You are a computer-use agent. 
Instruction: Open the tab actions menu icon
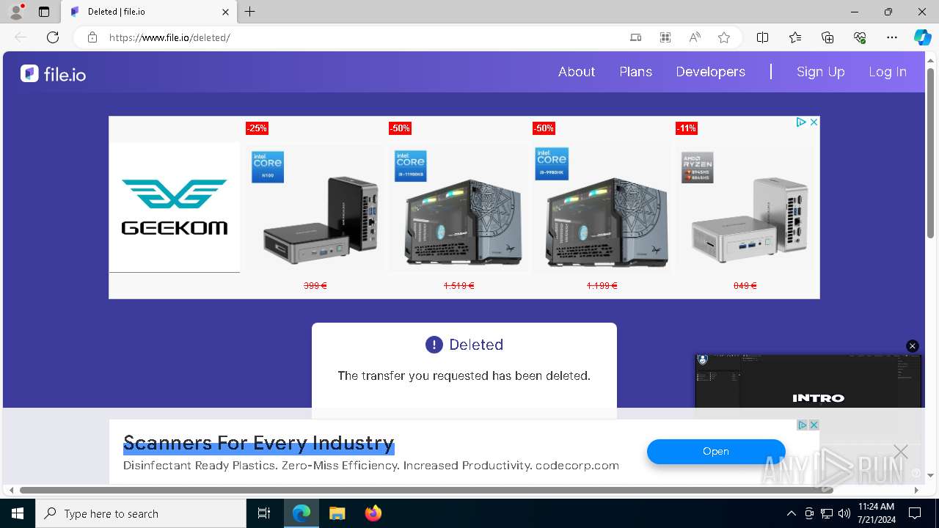click(44, 12)
